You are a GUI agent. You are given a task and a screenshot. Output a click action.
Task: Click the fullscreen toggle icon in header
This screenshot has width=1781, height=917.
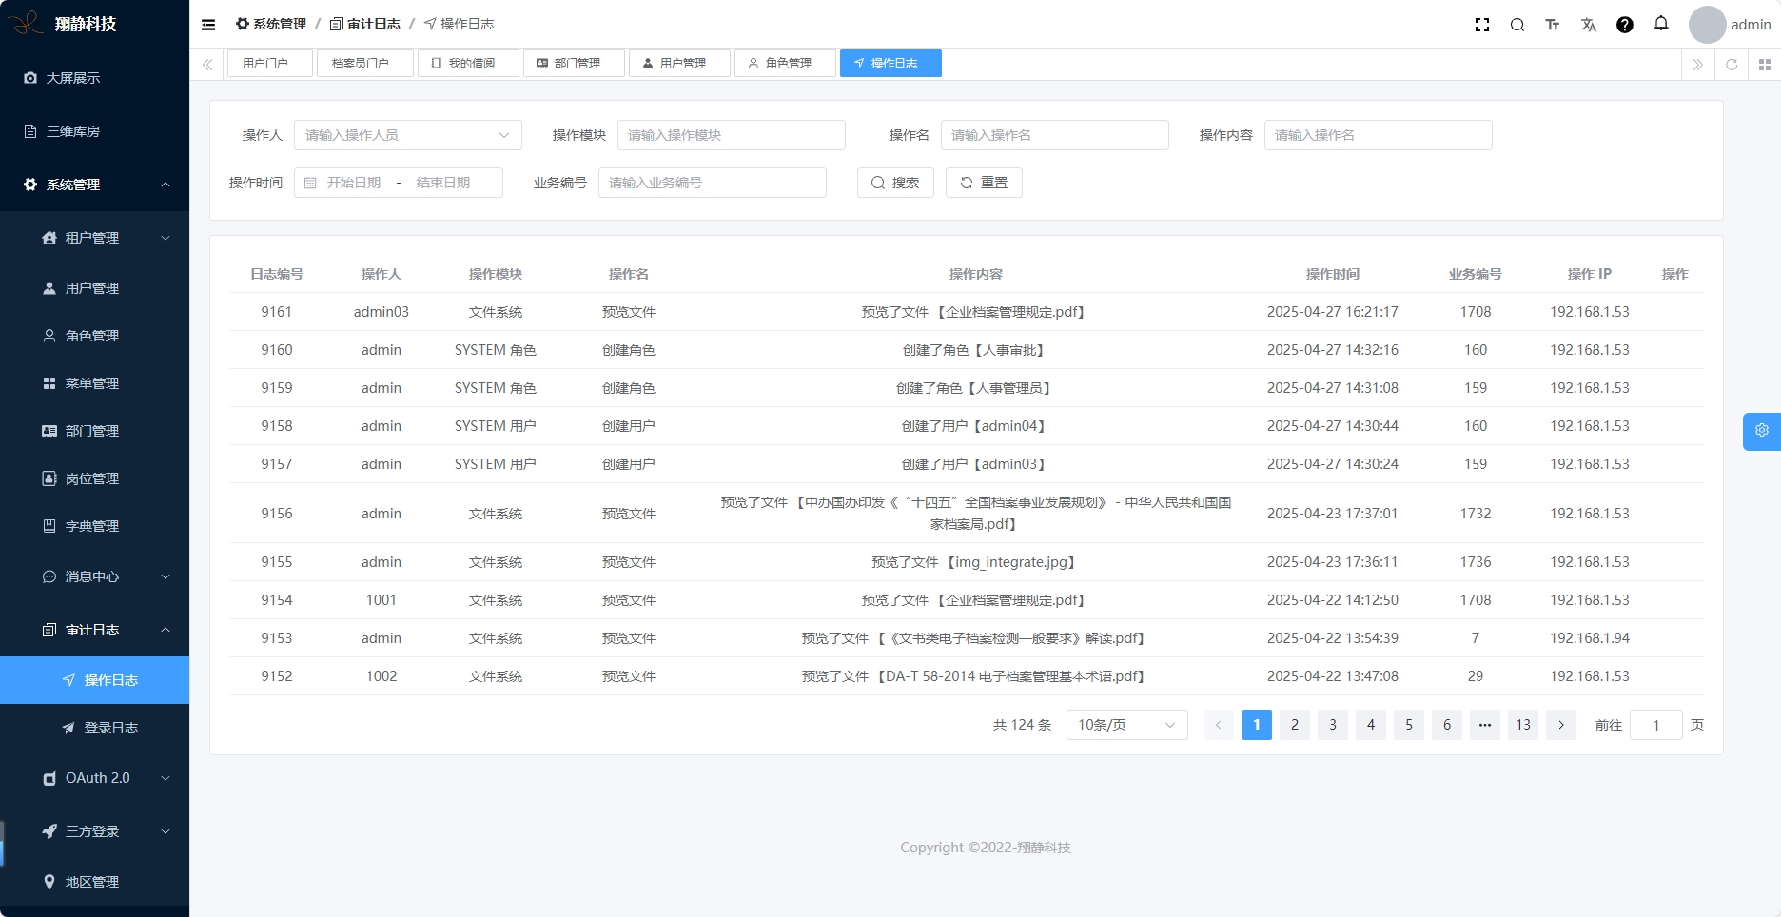(x=1481, y=25)
